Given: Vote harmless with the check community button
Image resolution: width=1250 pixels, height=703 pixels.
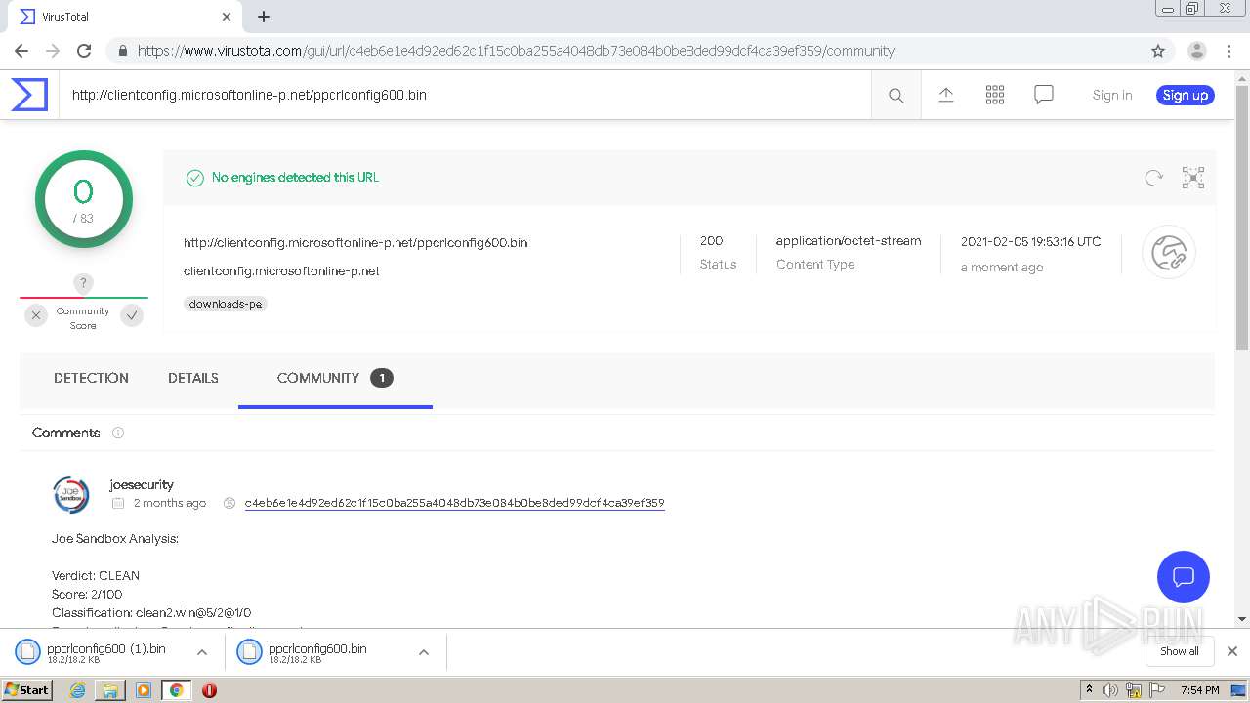Looking at the screenshot, I should (132, 315).
